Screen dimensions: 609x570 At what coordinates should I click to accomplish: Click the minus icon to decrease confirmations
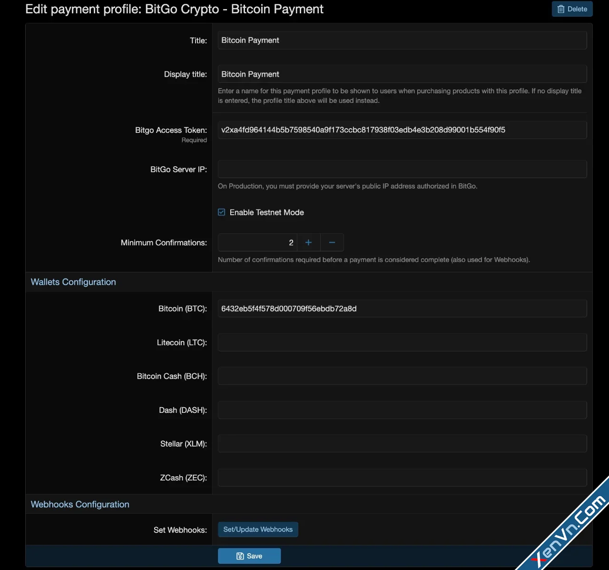[332, 242]
